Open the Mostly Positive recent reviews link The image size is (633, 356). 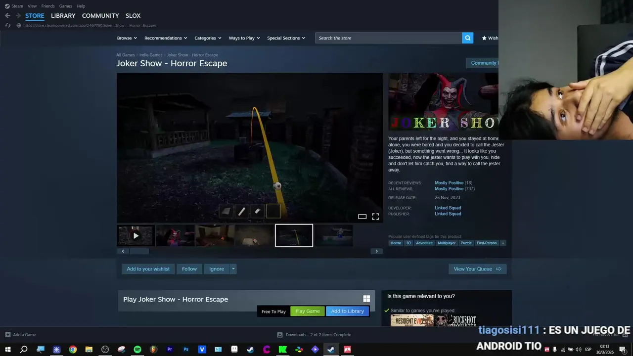coord(449,183)
